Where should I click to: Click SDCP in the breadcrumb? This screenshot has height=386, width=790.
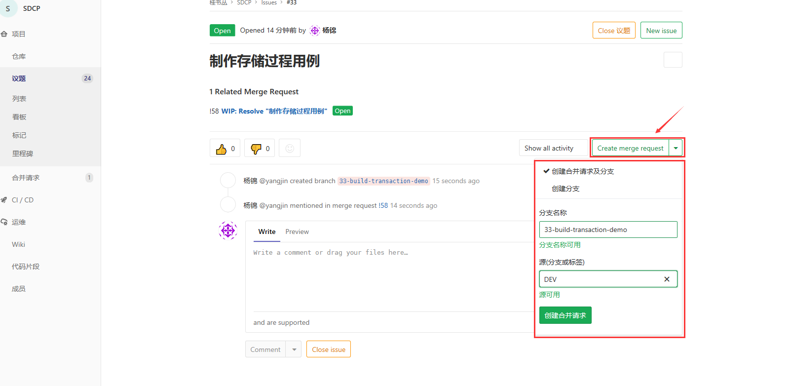pos(244,2)
